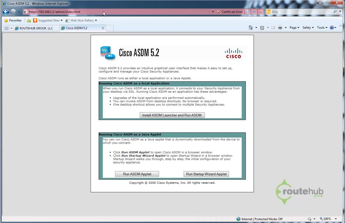This screenshot has height=223, width=345.
Task: Expand the address bar autocomplete dropdown
Action: pos(213,12)
